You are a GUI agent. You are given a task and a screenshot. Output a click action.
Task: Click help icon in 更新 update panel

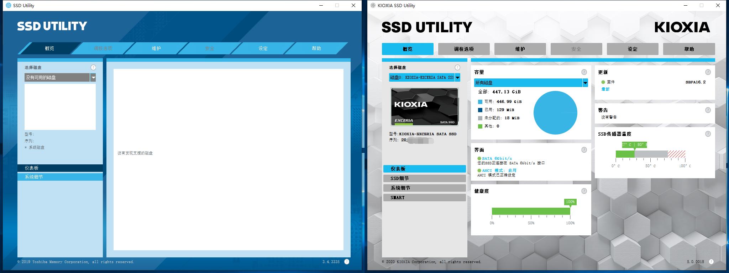708,72
